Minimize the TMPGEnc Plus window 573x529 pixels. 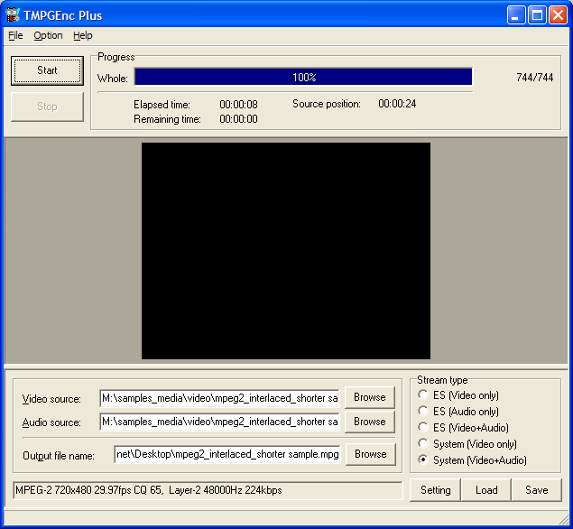click(x=515, y=15)
